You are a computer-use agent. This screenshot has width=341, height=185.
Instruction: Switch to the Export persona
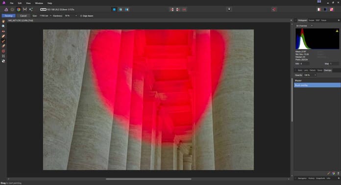(31, 10)
